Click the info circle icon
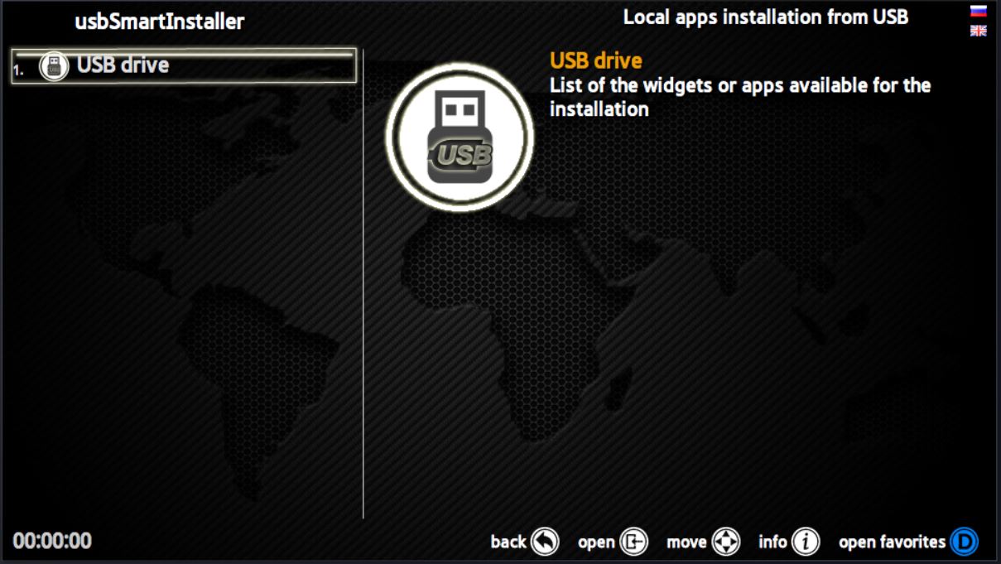The height and width of the screenshot is (564, 1001). click(x=806, y=542)
